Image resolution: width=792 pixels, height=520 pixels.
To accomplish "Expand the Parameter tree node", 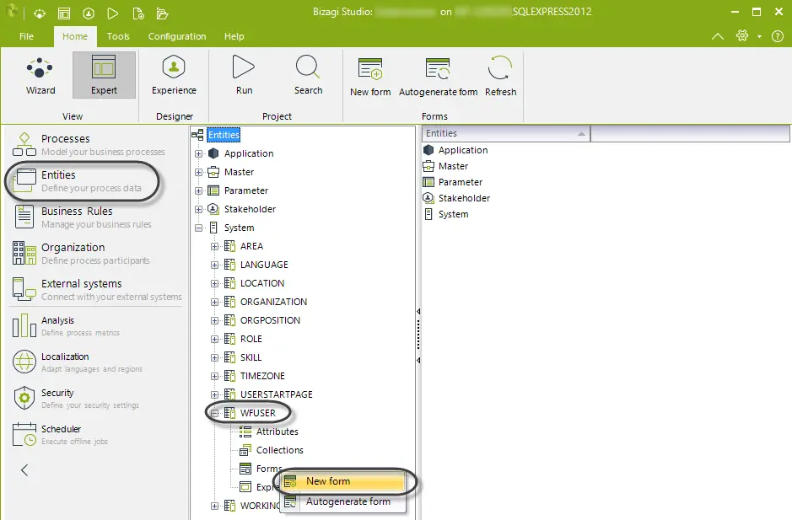I will 198,190.
